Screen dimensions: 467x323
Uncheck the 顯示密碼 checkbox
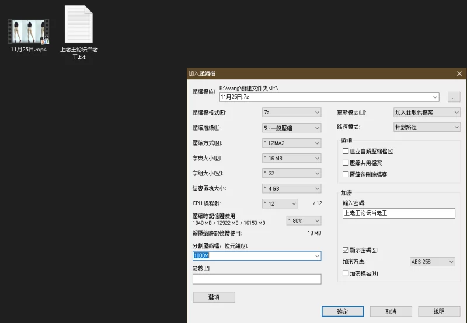tap(346, 250)
